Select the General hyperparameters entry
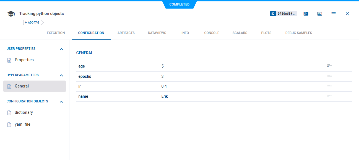 point(22,86)
